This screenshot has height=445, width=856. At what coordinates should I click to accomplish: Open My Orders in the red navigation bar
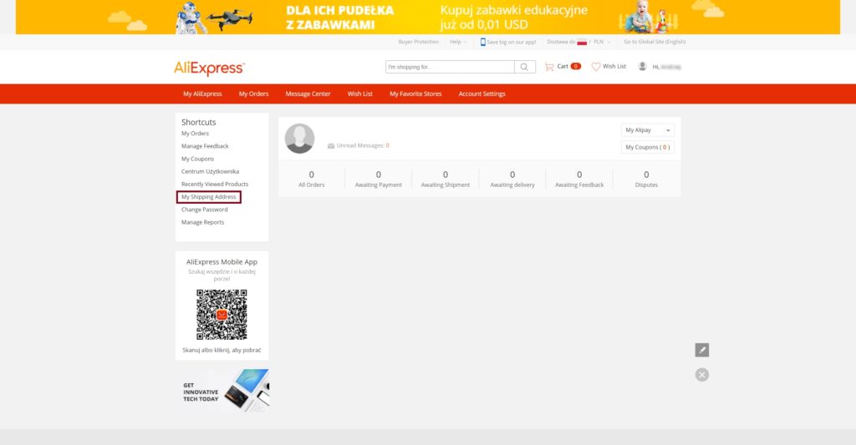point(253,94)
